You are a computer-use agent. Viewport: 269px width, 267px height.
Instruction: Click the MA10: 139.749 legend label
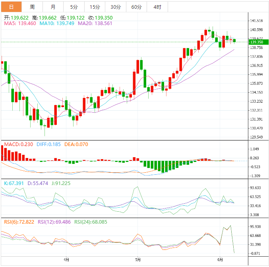click(58, 24)
